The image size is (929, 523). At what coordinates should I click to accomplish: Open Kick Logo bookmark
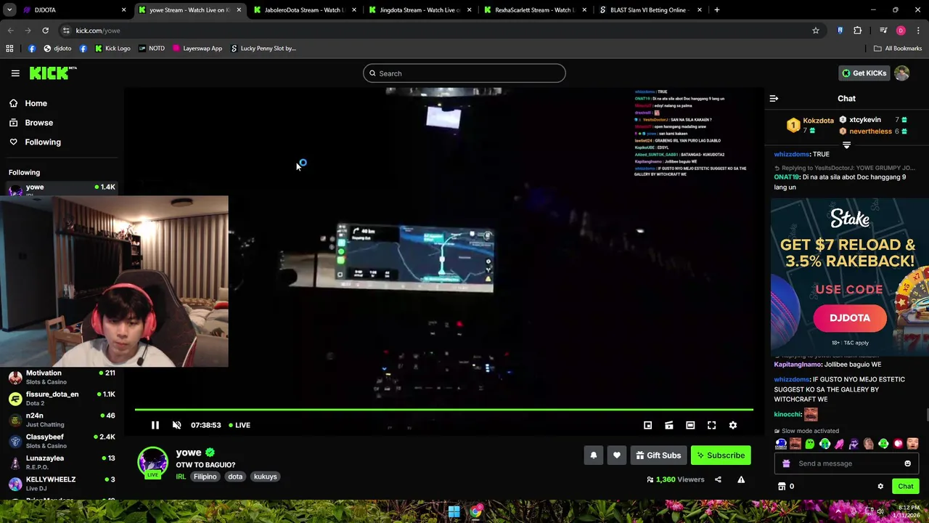[111, 49]
